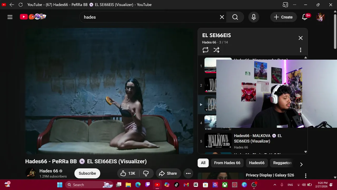Toggle loop playlist
Screen dimensions: 337x190
pyautogui.click(x=205, y=50)
